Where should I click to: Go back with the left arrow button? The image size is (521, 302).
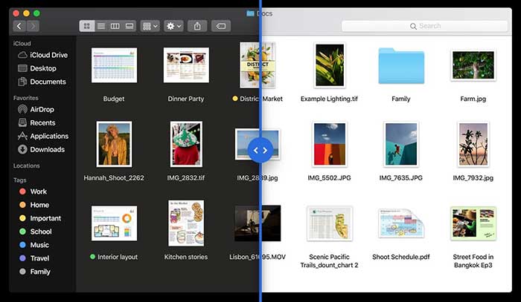click(19, 26)
